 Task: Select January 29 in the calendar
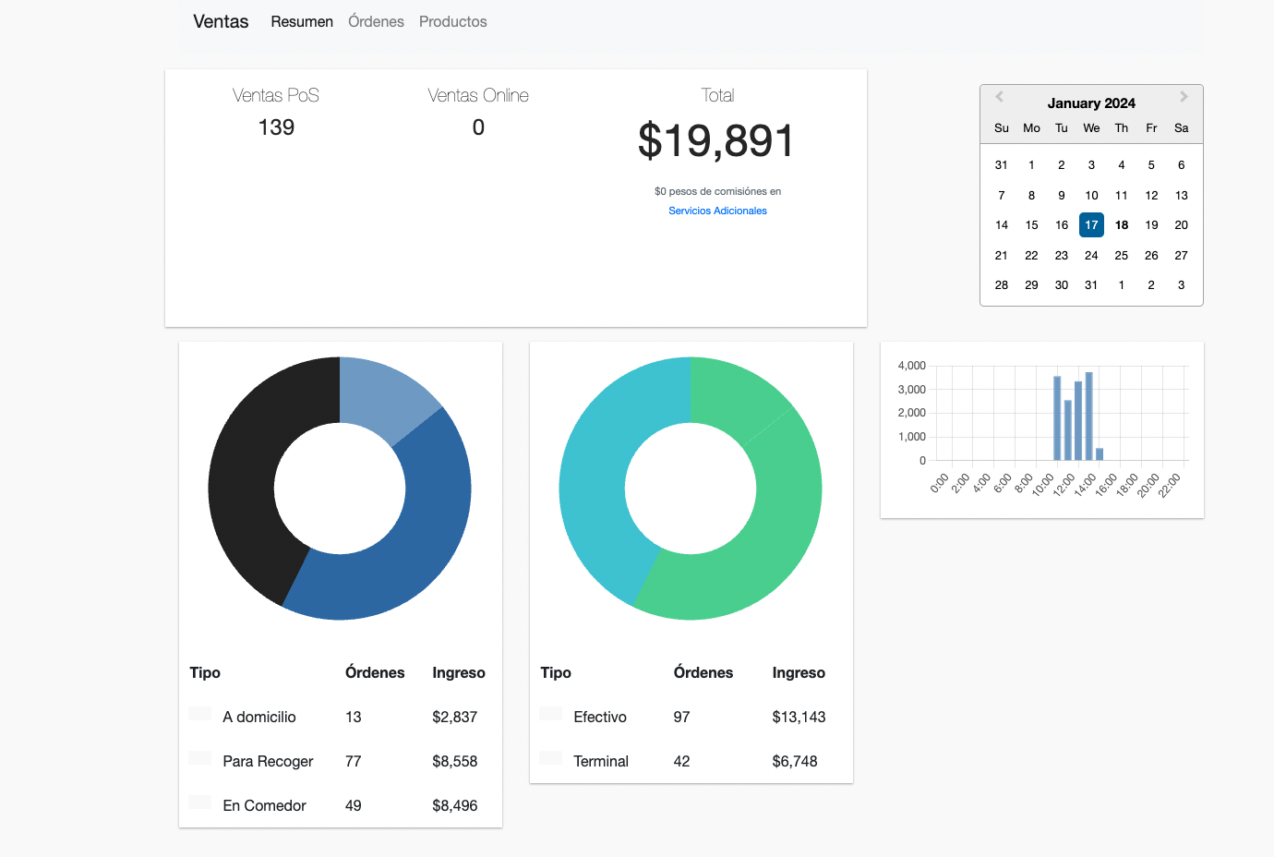pyautogui.click(x=1031, y=285)
